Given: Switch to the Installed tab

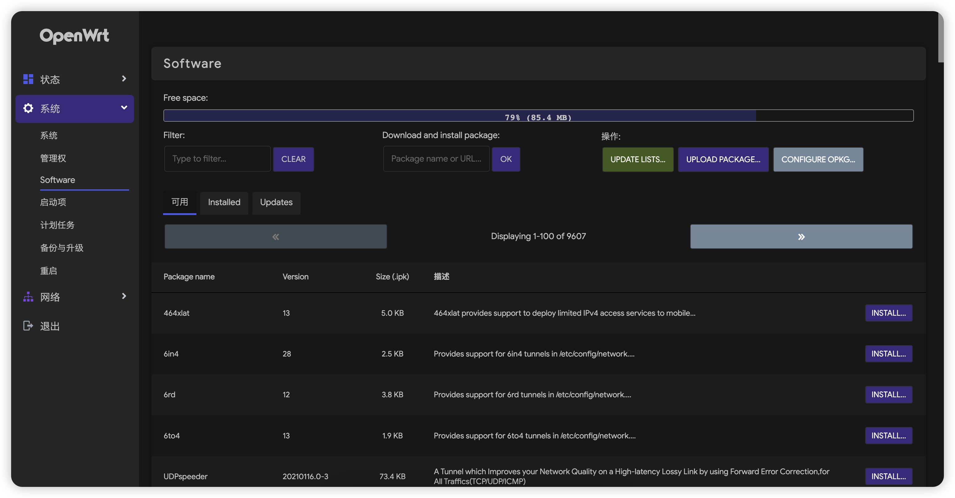Looking at the screenshot, I should (x=224, y=202).
